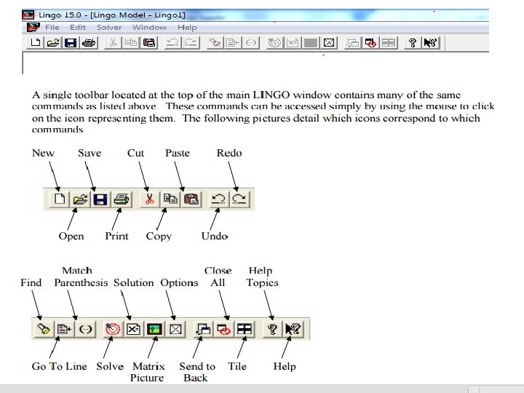Click Close All in the Lingo window toolbar
The height and width of the screenshot is (393, 524).
tap(370, 43)
